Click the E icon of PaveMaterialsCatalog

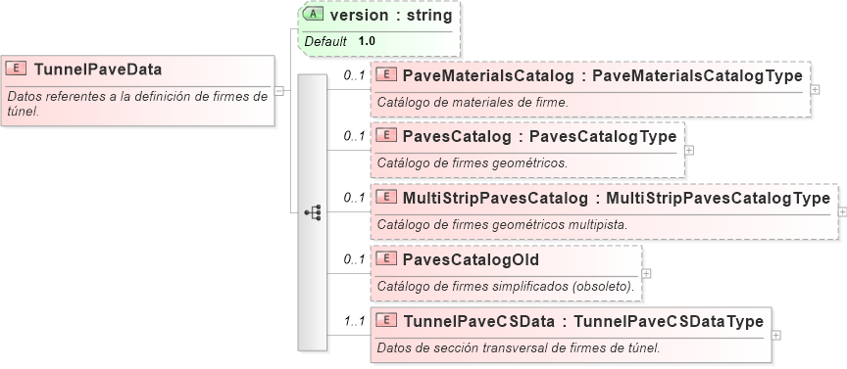386,75
